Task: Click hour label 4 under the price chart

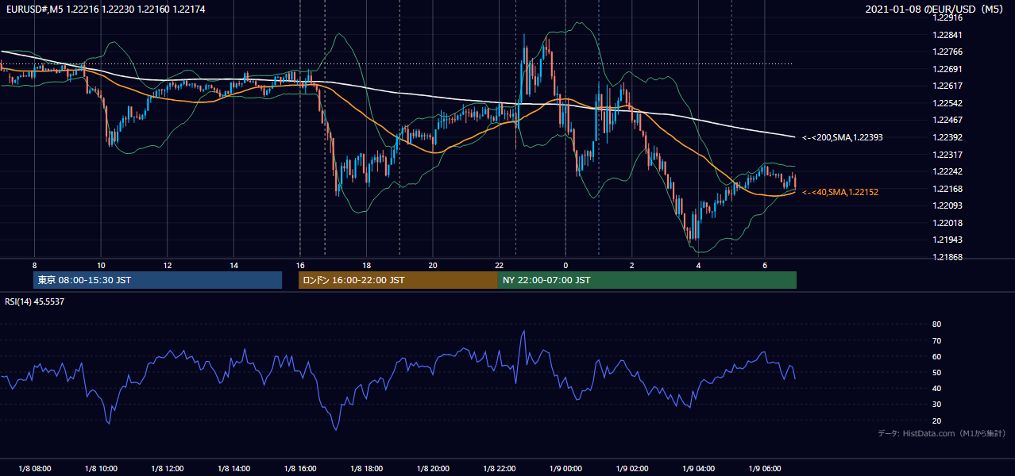Action: (x=698, y=265)
